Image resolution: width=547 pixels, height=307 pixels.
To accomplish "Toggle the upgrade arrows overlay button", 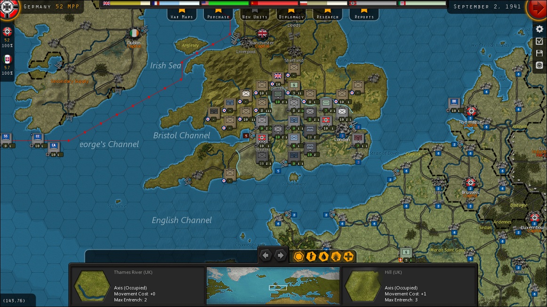I will [x=336, y=257].
